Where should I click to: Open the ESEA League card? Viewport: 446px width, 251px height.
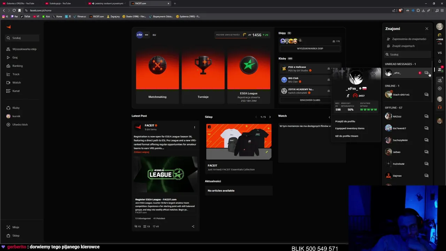point(249,76)
